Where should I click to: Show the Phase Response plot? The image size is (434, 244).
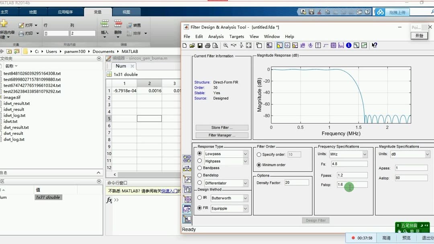coord(287,45)
